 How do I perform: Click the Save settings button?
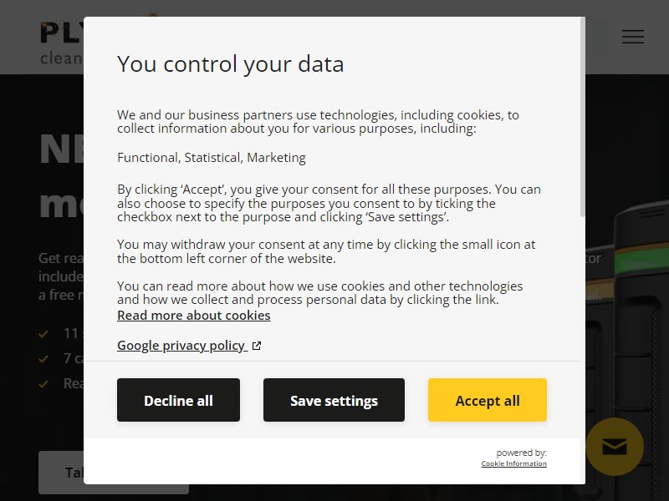[x=334, y=400]
